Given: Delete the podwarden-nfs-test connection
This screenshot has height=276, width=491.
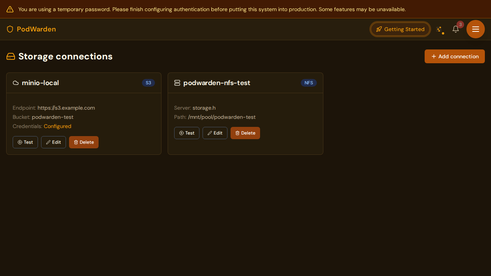Looking at the screenshot, I should [x=245, y=133].
